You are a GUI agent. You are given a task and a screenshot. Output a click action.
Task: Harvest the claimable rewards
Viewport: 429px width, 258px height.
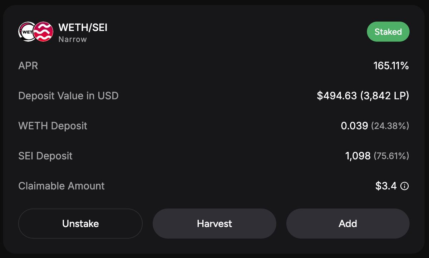214,224
